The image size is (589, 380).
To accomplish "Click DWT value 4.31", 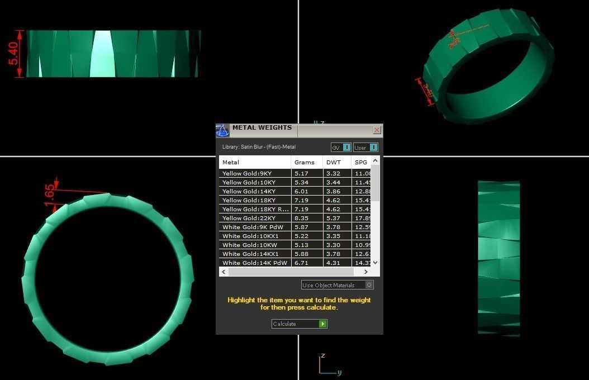I will click(x=333, y=263).
